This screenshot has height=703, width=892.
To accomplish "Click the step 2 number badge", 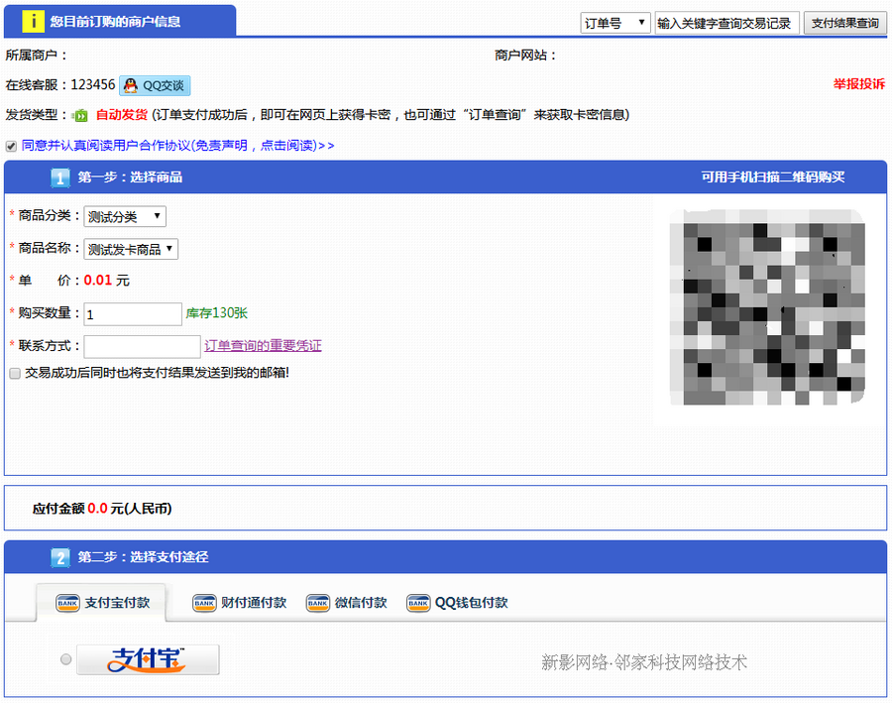I will pyautogui.click(x=59, y=557).
